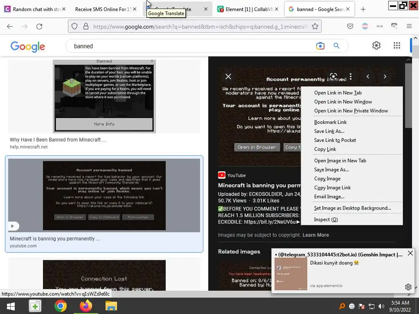Choose Copy Image Link

pyautogui.click(x=332, y=188)
